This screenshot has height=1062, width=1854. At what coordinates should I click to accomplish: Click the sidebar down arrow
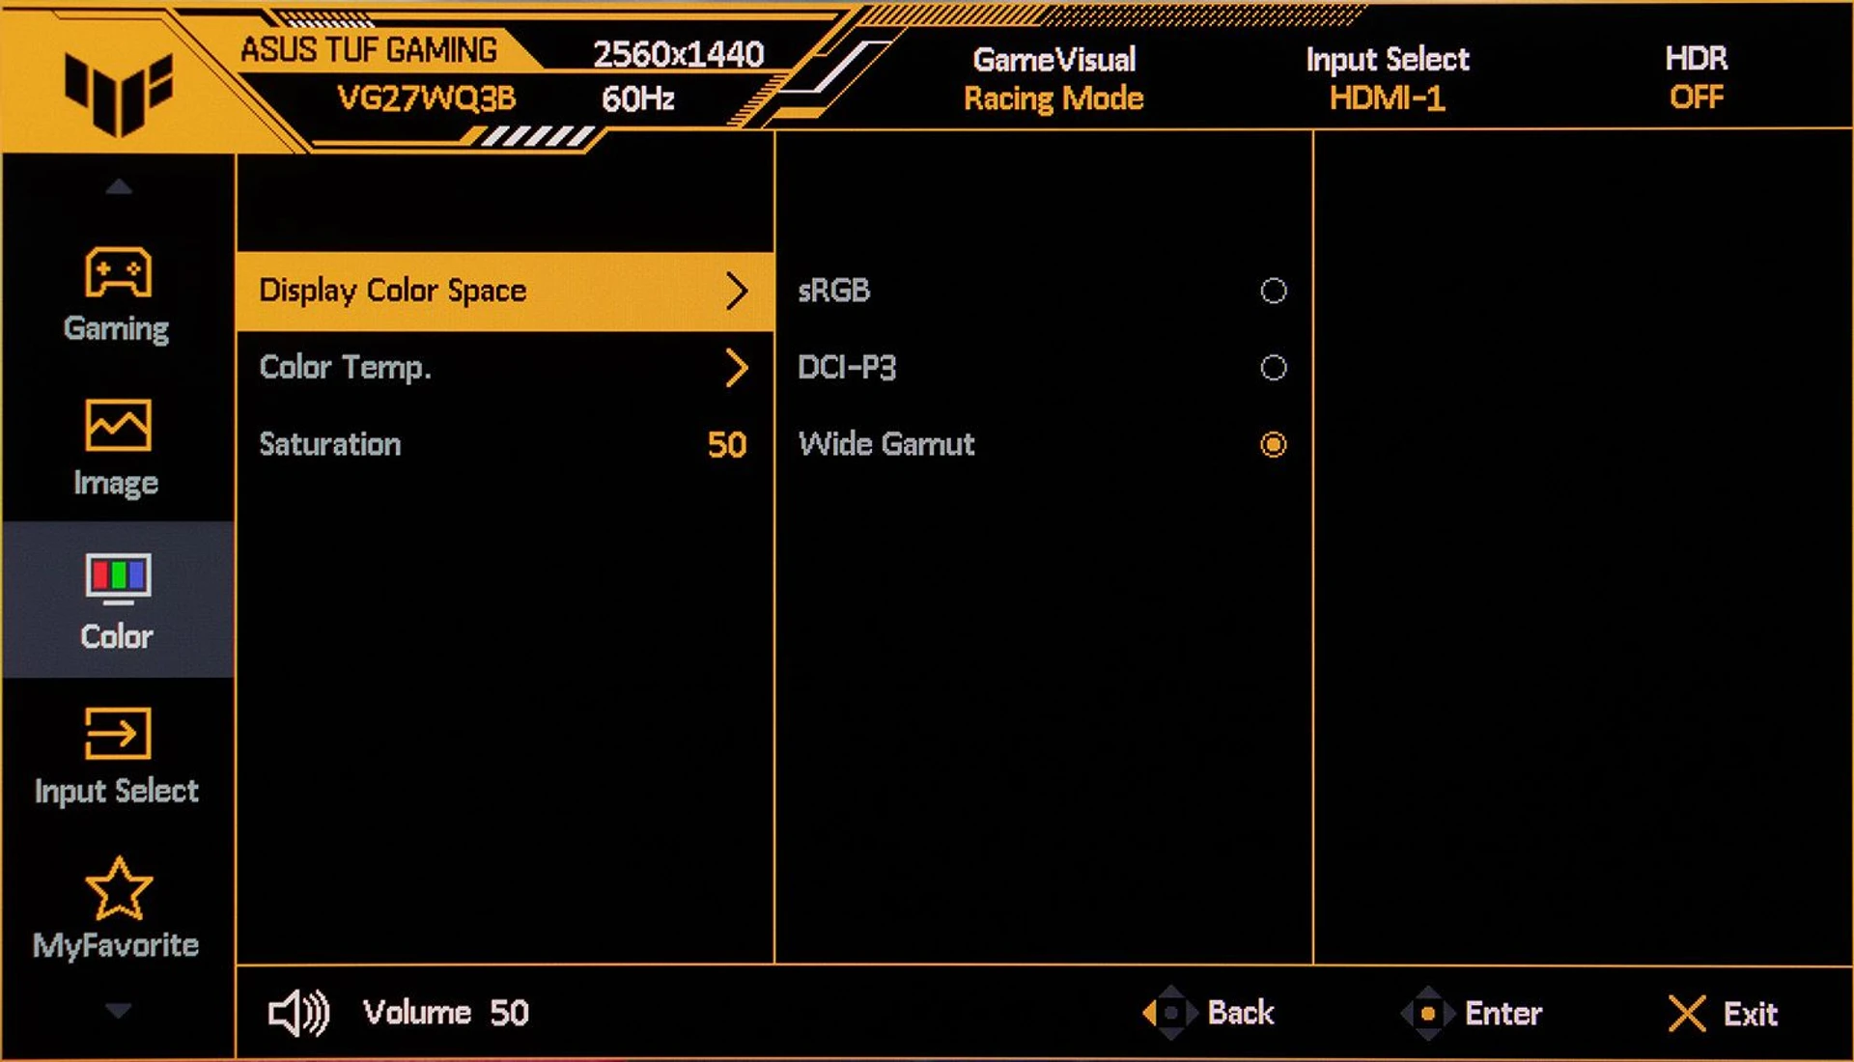tap(118, 1011)
